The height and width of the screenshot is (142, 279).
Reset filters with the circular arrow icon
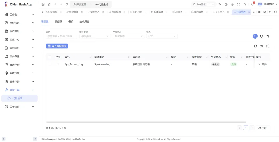click(261, 36)
